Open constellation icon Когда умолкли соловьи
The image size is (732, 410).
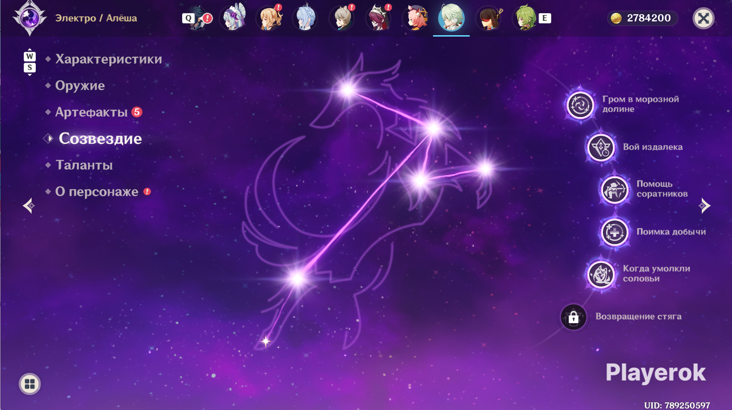point(601,274)
